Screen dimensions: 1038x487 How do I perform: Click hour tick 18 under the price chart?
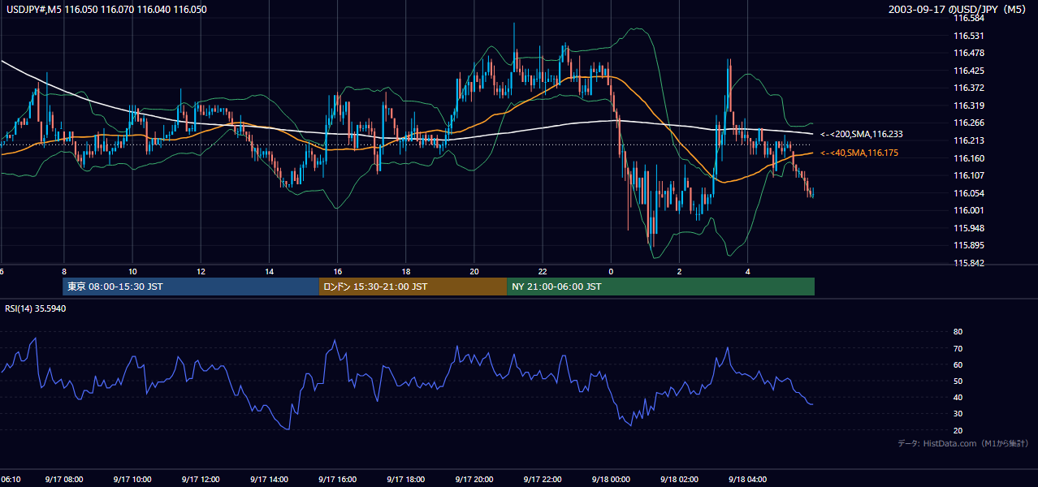pyautogui.click(x=405, y=272)
